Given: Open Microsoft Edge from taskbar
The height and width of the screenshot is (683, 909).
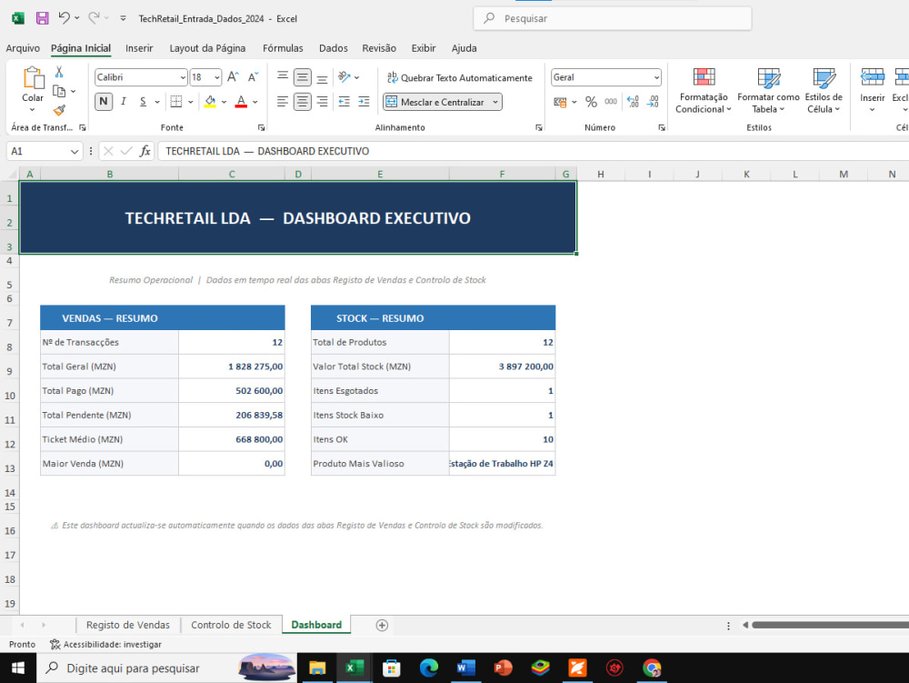Looking at the screenshot, I should (x=428, y=668).
